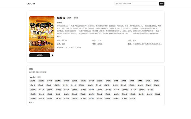Collapse the synopsis text
The height and width of the screenshot is (119, 191).
[59, 36]
